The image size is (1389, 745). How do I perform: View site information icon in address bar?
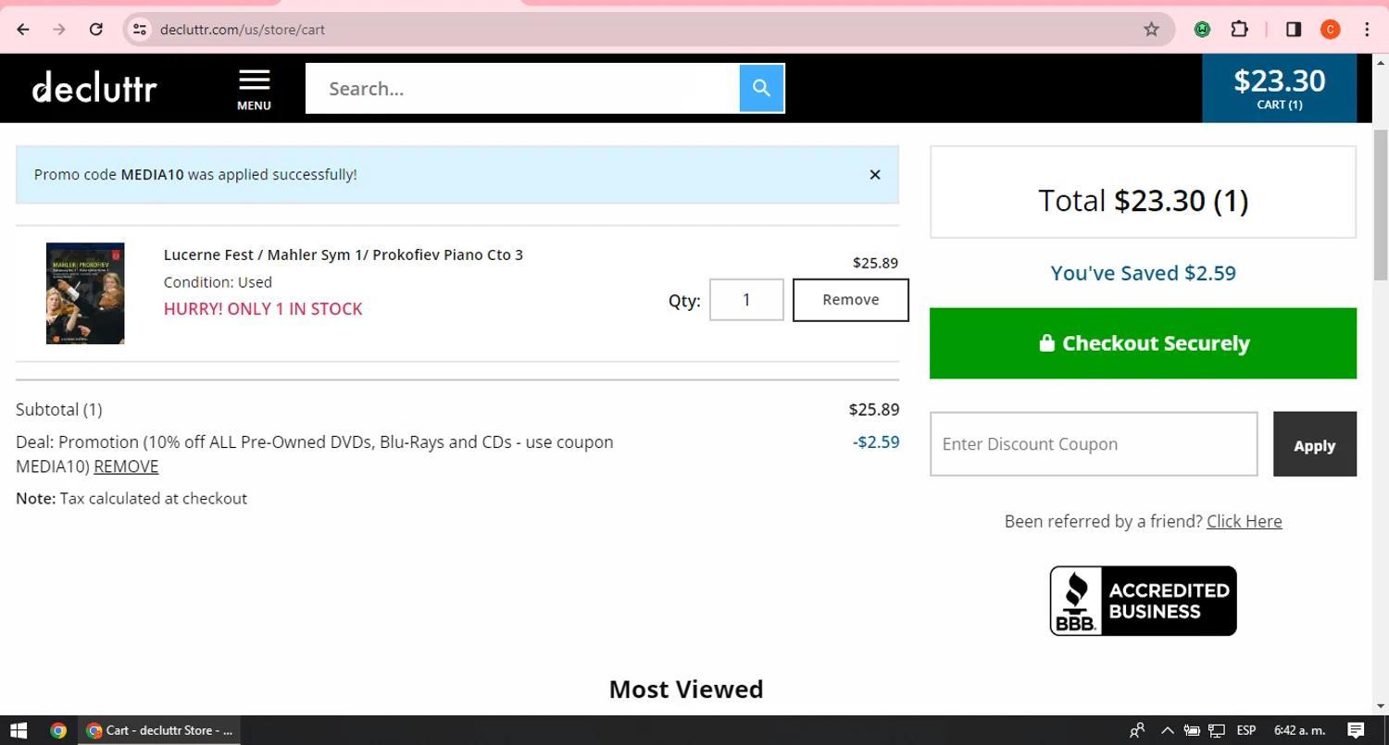[x=140, y=30]
